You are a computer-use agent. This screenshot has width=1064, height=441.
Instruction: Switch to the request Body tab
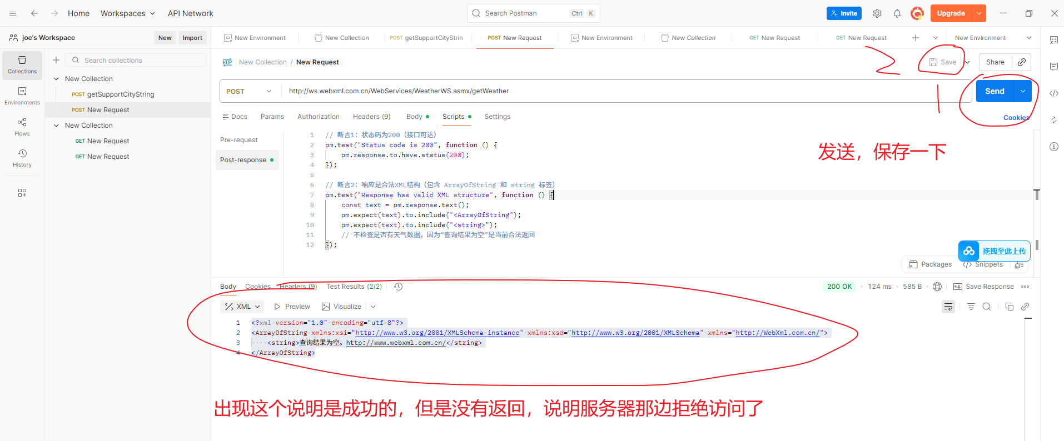click(417, 117)
